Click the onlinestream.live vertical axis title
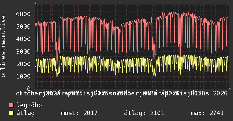Image resolution: width=233 pixels, height=121 pixels. (3, 46)
